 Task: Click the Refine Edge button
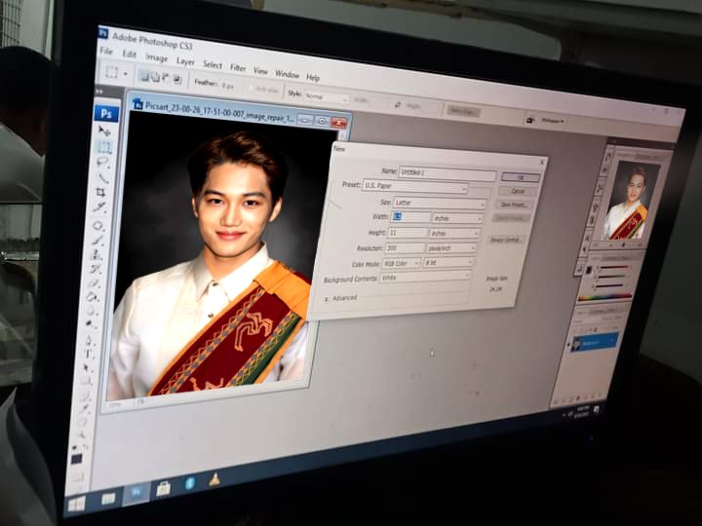tap(463, 111)
